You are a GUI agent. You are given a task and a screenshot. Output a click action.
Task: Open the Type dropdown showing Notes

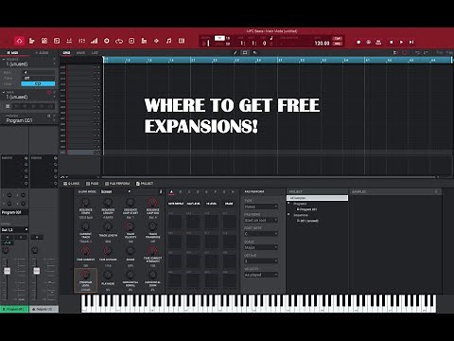click(x=261, y=206)
